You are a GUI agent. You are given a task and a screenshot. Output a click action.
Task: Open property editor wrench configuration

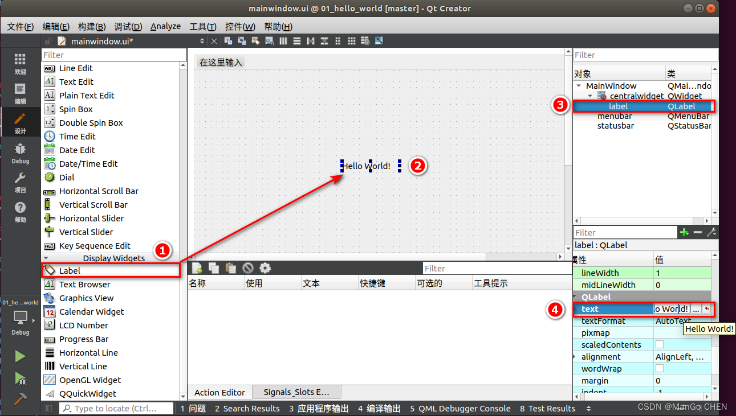click(x=711, y=232)
